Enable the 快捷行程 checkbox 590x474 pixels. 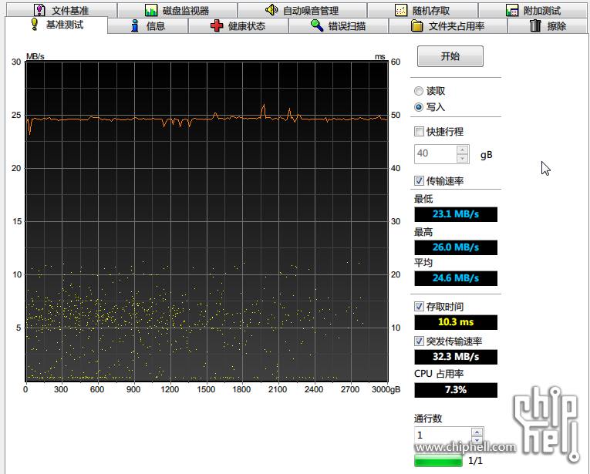419,132
